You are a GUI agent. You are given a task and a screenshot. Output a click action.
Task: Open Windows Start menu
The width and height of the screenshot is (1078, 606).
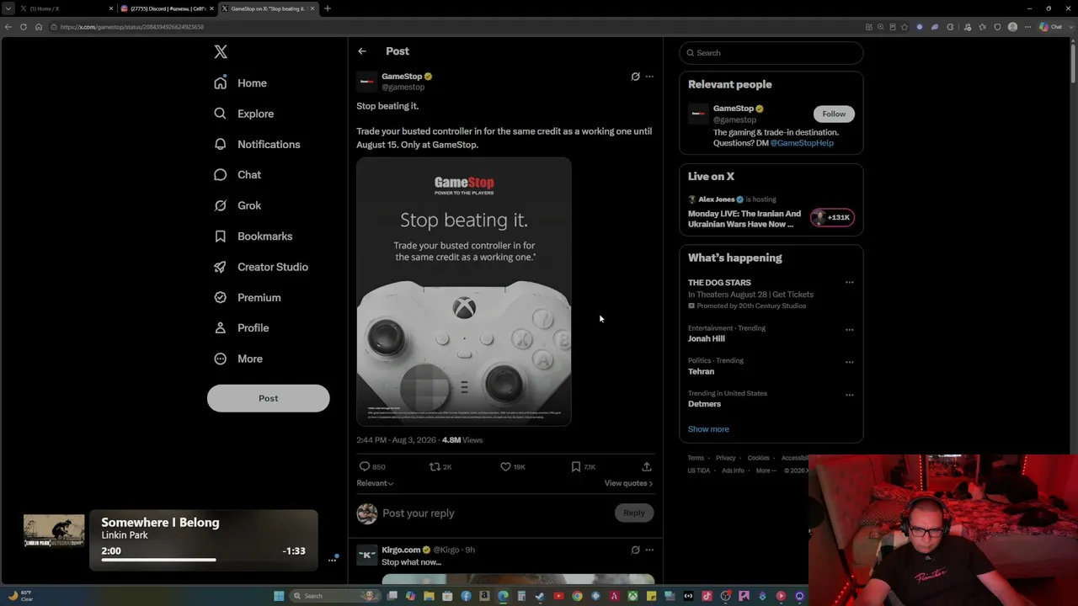click(279, 596)
